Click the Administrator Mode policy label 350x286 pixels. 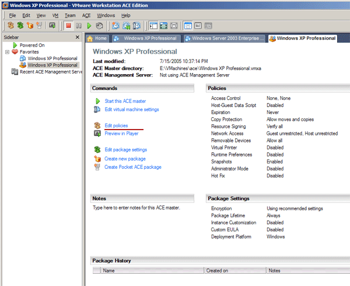[x=229, y=169]
